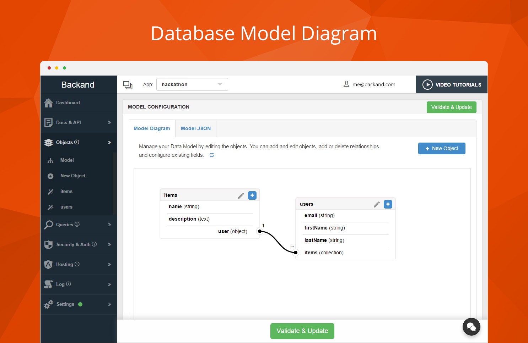Click the MODEL CONFIGURATION heading

tap(158, 107)
